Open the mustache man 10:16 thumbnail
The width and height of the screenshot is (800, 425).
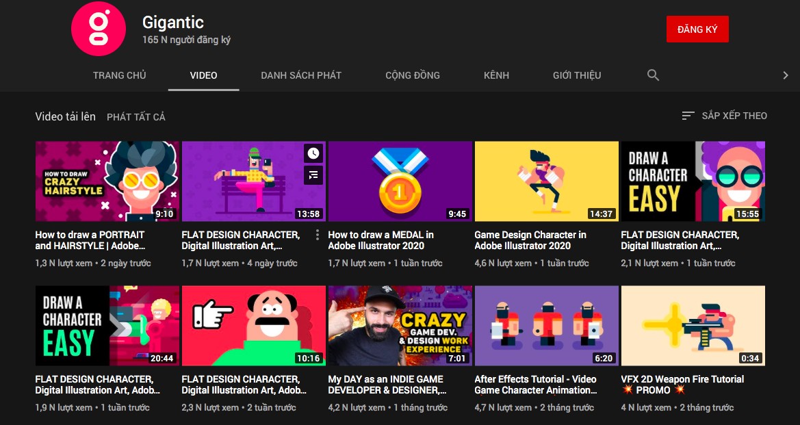tap(254, 326)
